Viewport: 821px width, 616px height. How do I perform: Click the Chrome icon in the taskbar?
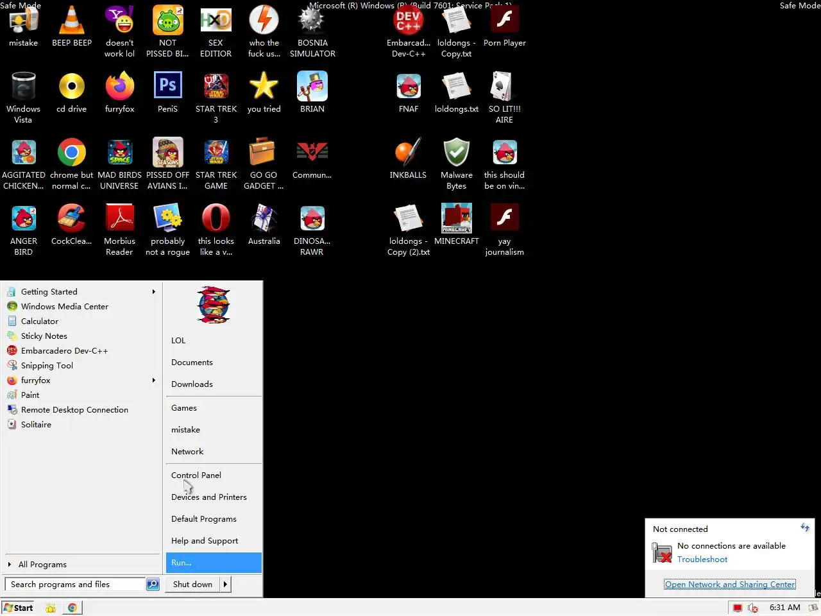[72, 608]
